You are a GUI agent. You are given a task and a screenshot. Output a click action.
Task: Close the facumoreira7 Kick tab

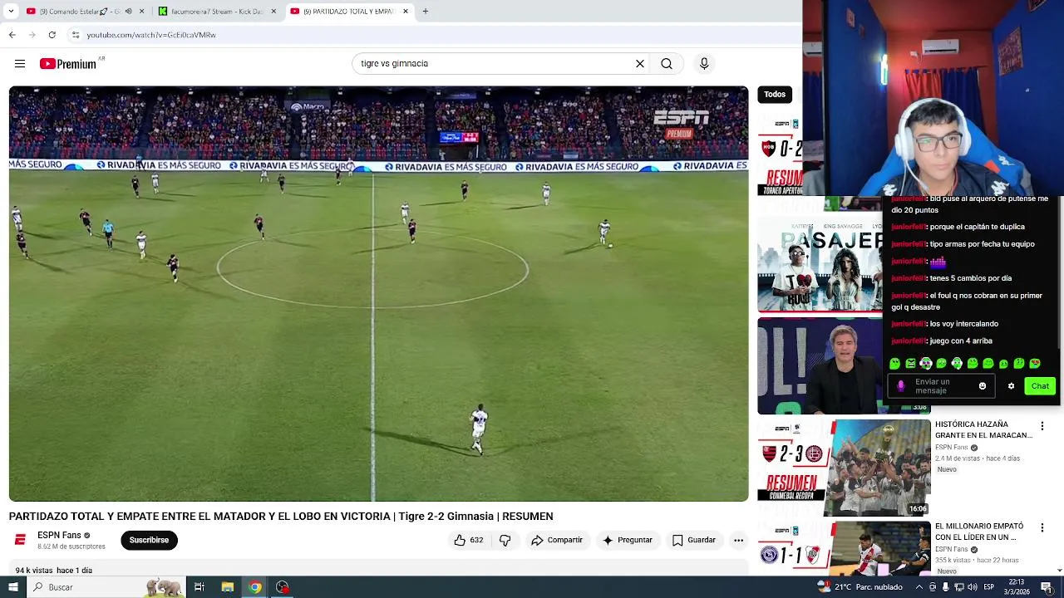pyautogui.click(x=273, y=12)
